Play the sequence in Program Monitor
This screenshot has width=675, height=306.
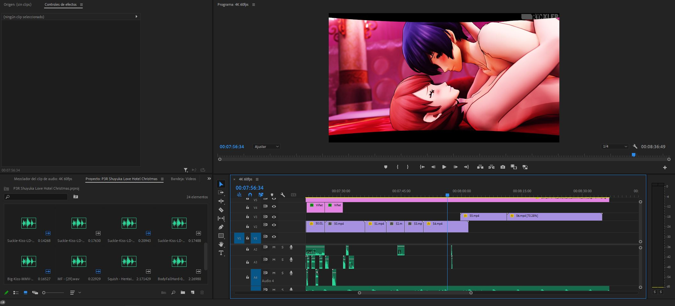tap(444, 167)
